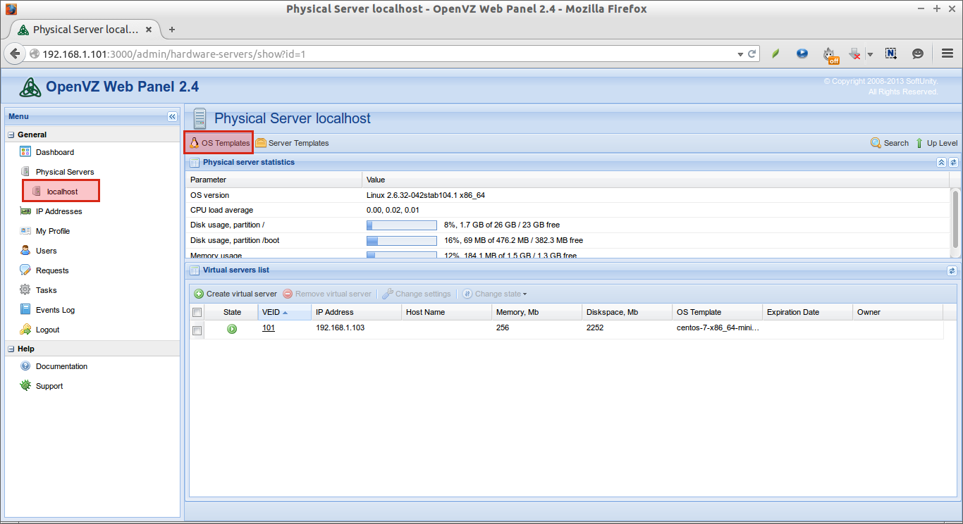The width and height of the screenshot is (963, 524).
Task: Sort by OS Template column
Action: point(717,312)
